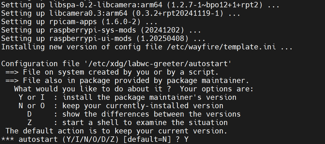325x144 pixels.
Task: Click the typed 'Y' answer at the prompt
Action: 186,139
